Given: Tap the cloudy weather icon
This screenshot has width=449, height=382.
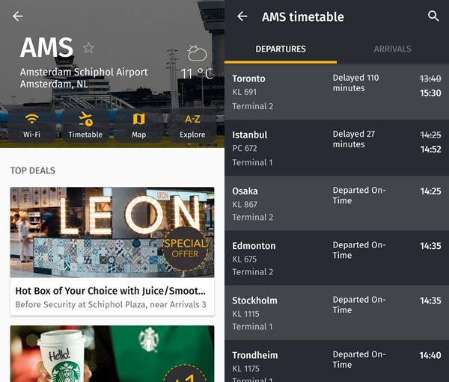Looking at the screenshot, I should (197, 53).
